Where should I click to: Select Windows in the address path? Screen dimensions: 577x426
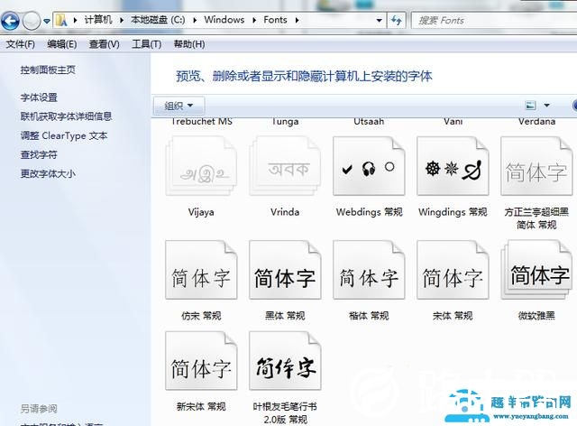point(224,20)
